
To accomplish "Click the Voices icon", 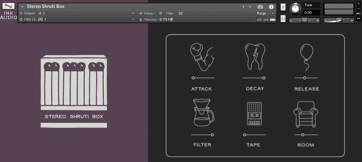I will [x=141, y=13].
